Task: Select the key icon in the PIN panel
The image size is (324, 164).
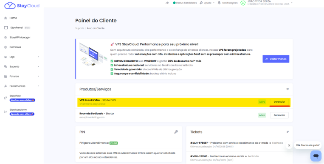Action: [176, 132]
